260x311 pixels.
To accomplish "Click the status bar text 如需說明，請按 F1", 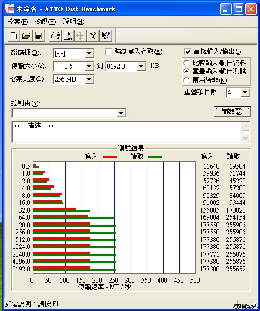I will click(x=32, y=304).
